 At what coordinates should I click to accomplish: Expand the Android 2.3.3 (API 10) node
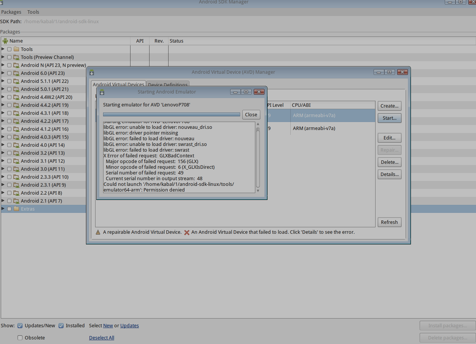pos(3,177)
